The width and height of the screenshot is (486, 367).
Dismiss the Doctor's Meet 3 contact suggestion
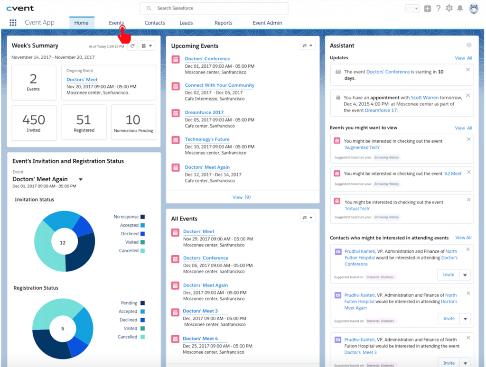(x=468, y=338)
